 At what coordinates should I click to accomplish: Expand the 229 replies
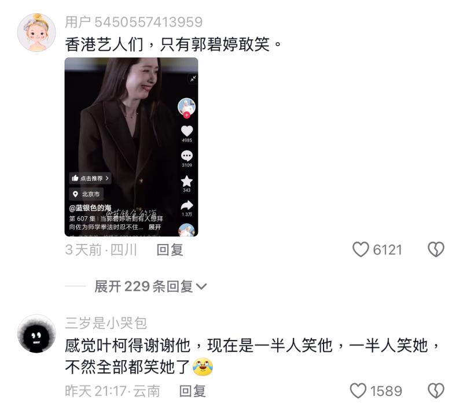click(x=150, y=286)
